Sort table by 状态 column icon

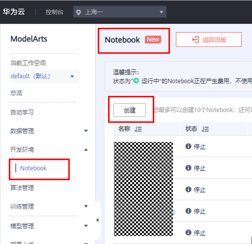point(205,129)
